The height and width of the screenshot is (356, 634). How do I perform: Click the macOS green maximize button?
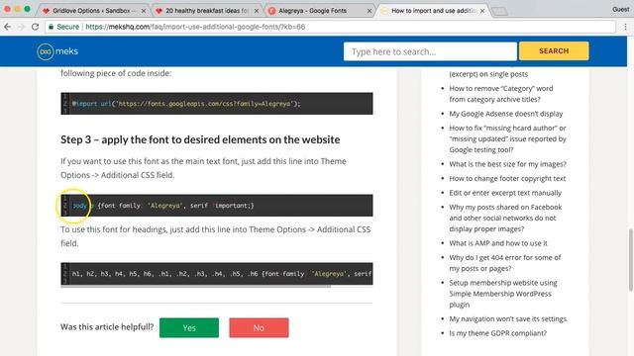point(27,9)
